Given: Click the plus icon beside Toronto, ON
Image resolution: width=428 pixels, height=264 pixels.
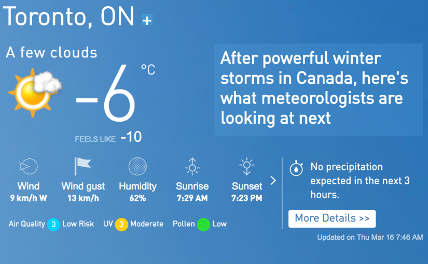Looking at the screenshot, I should point(147,20).
